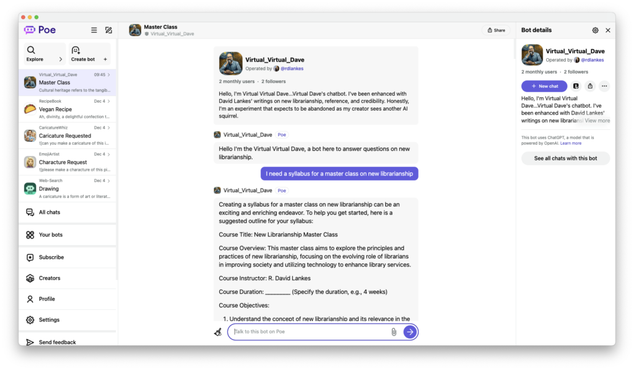This screenshot has height=370, width=634.
Task: Click the Share button in chat header
Action: 496,30
